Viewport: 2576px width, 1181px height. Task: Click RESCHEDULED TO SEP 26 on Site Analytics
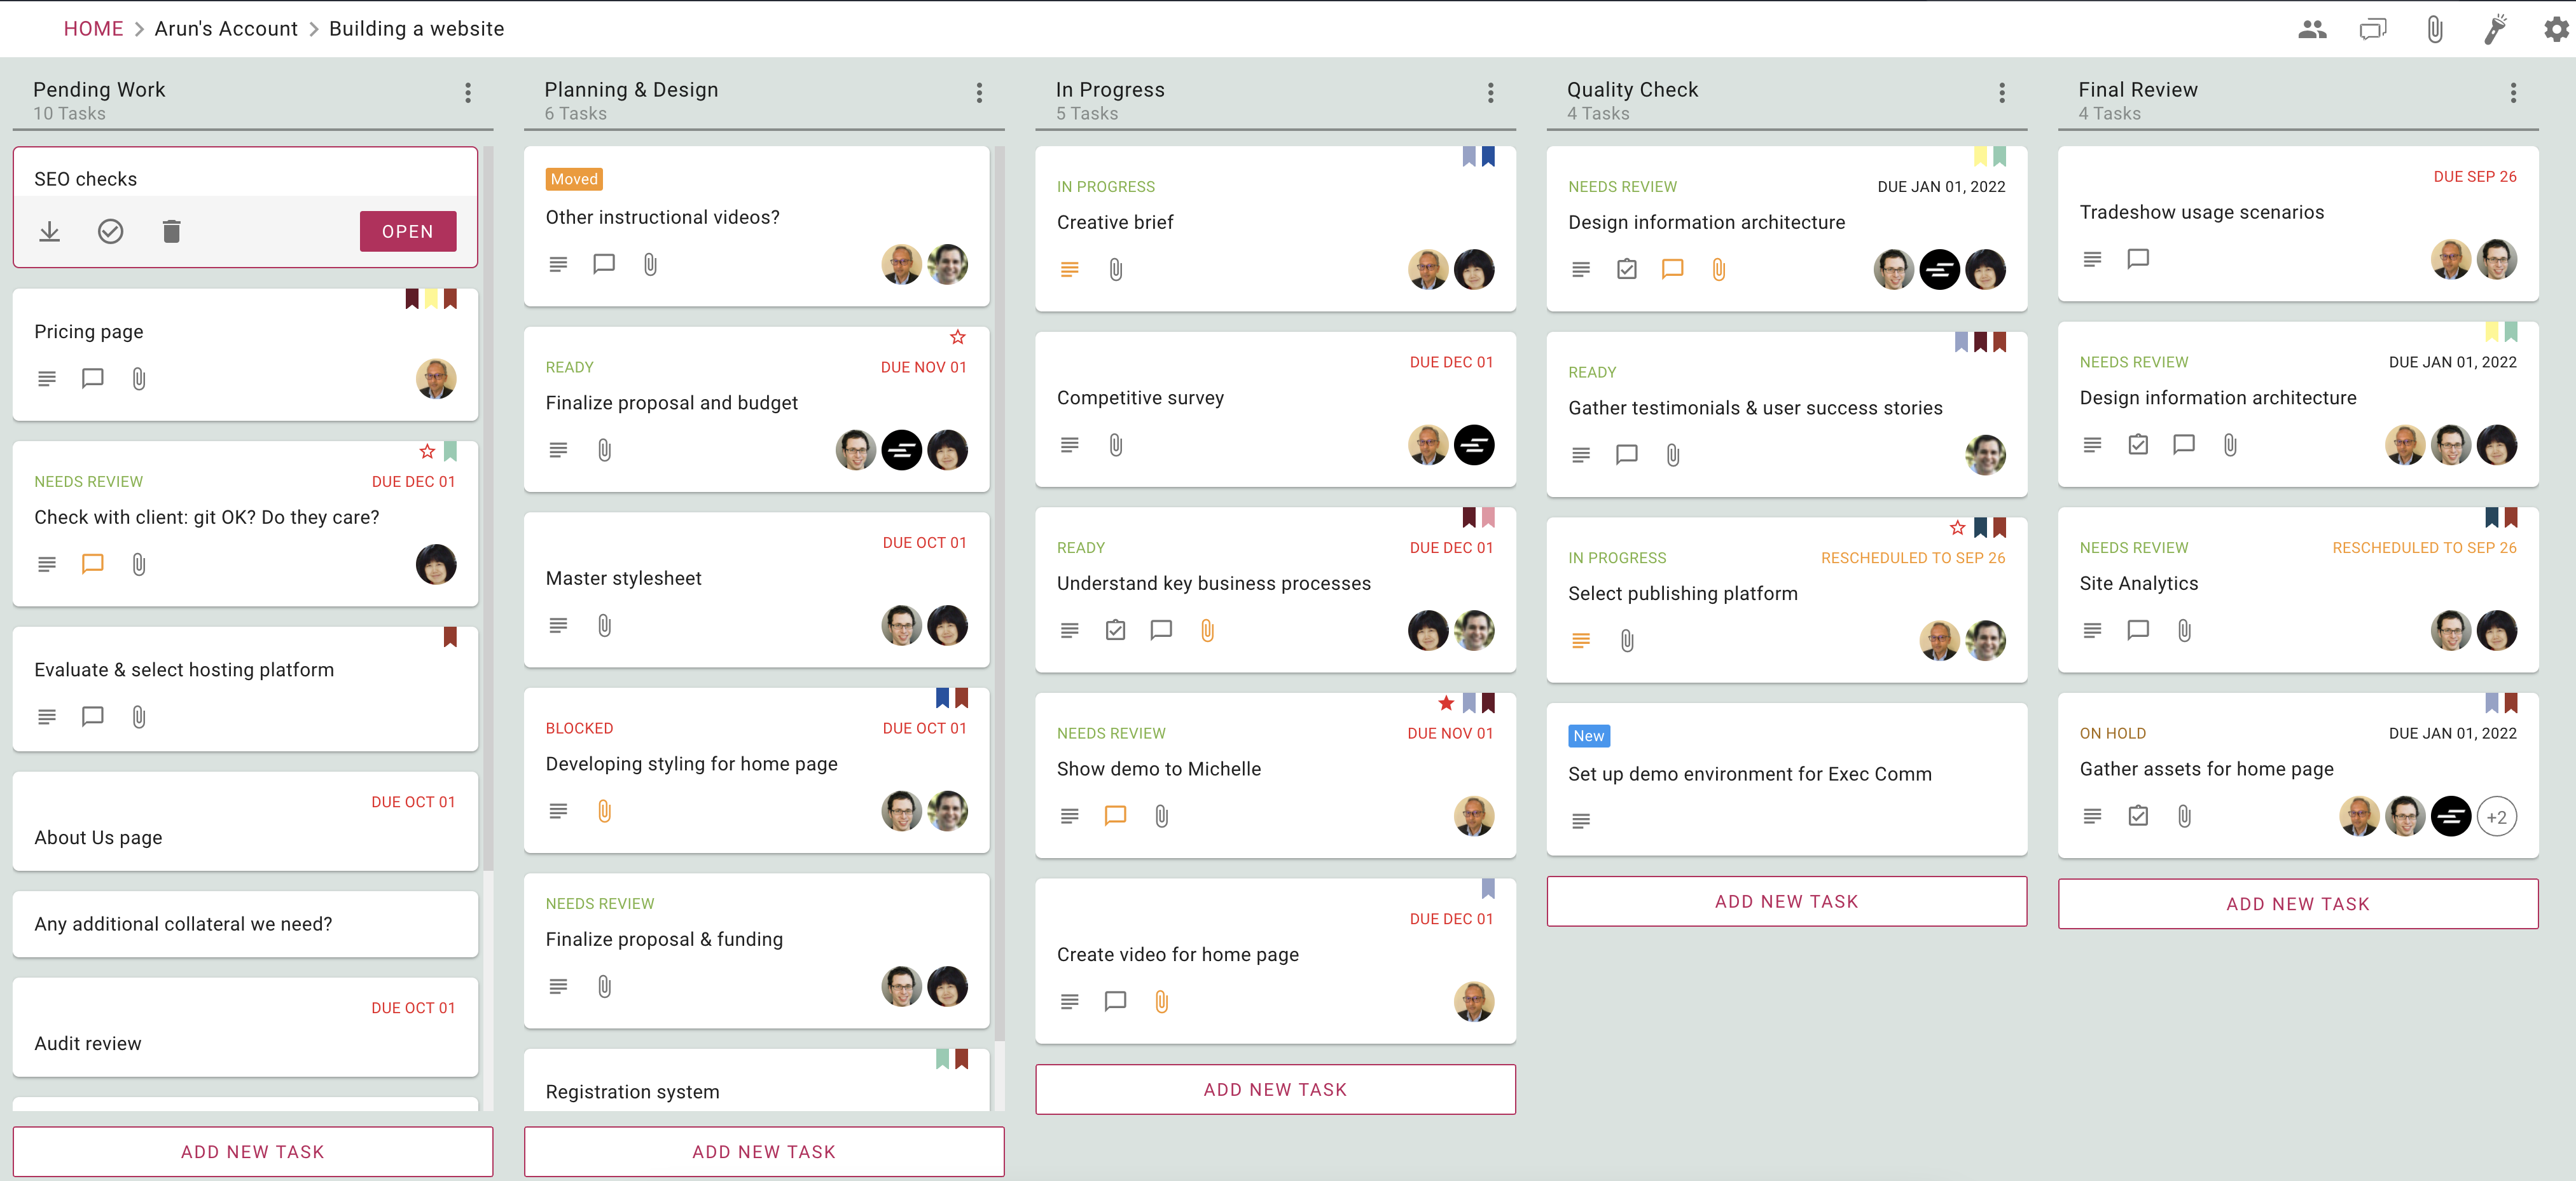tap(2425, 547)
